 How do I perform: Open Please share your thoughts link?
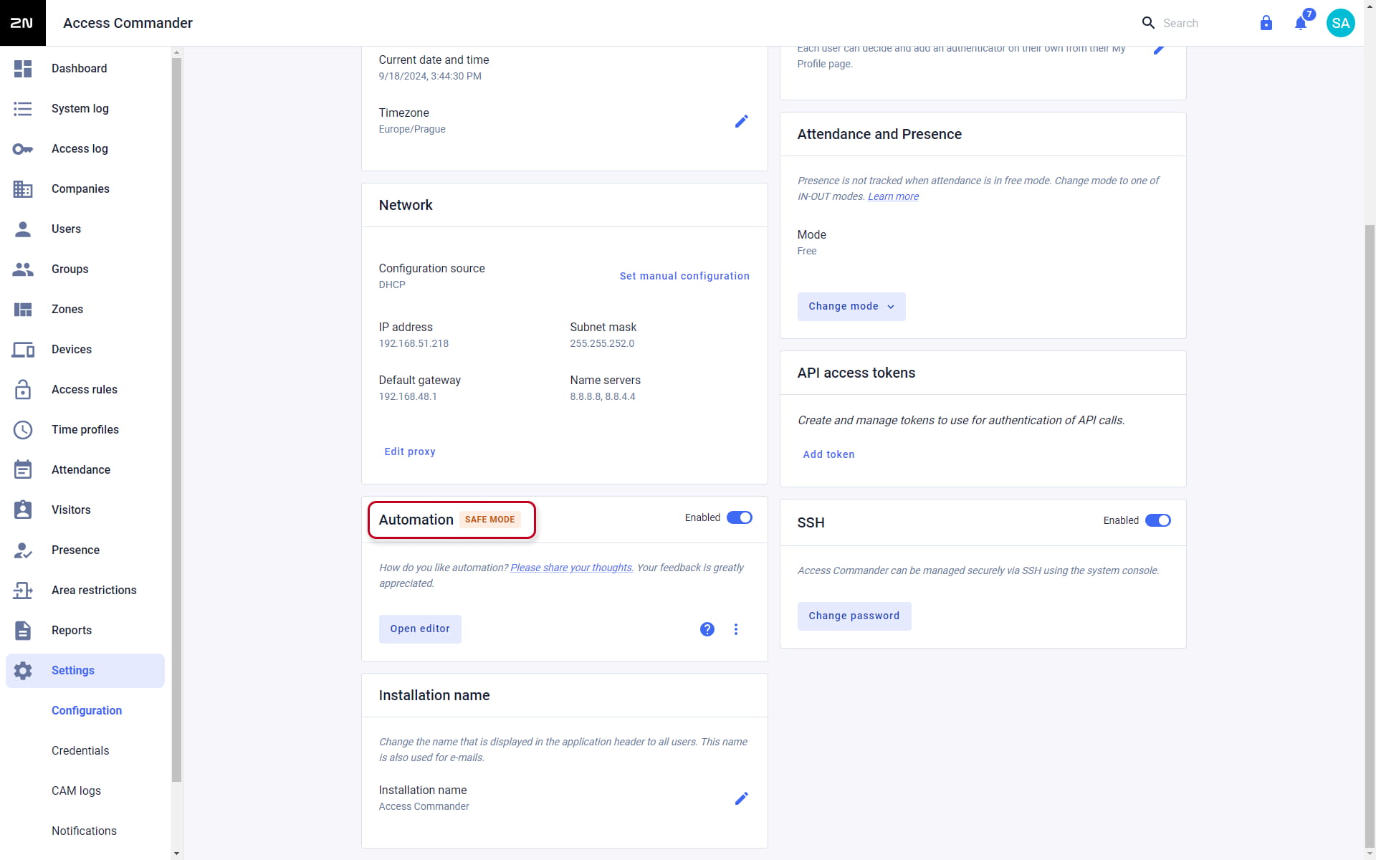(571, 568)
